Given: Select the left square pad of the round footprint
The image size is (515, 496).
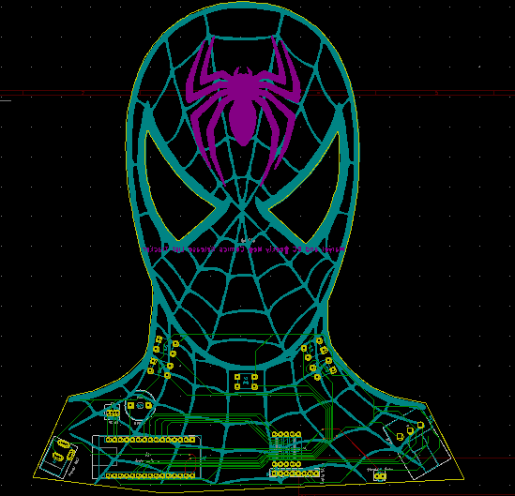Looking at the screenshot, I should 130,405.
